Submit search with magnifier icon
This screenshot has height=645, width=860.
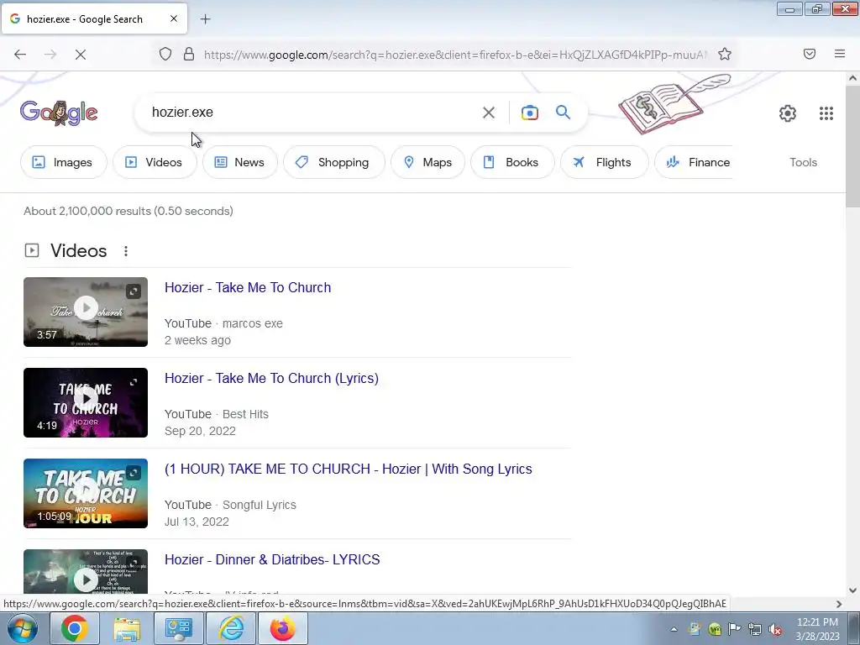click(564, 113)
